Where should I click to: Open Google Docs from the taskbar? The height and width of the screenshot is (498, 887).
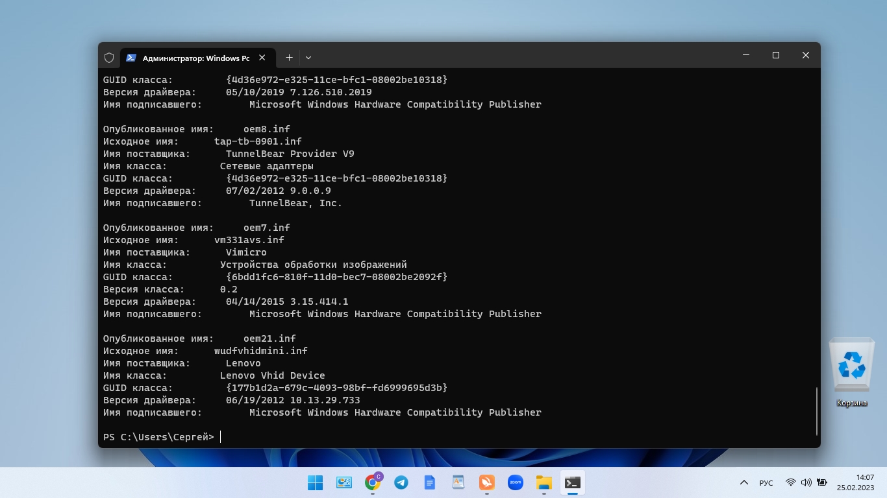pyautogui.click(x=429, y=482)
